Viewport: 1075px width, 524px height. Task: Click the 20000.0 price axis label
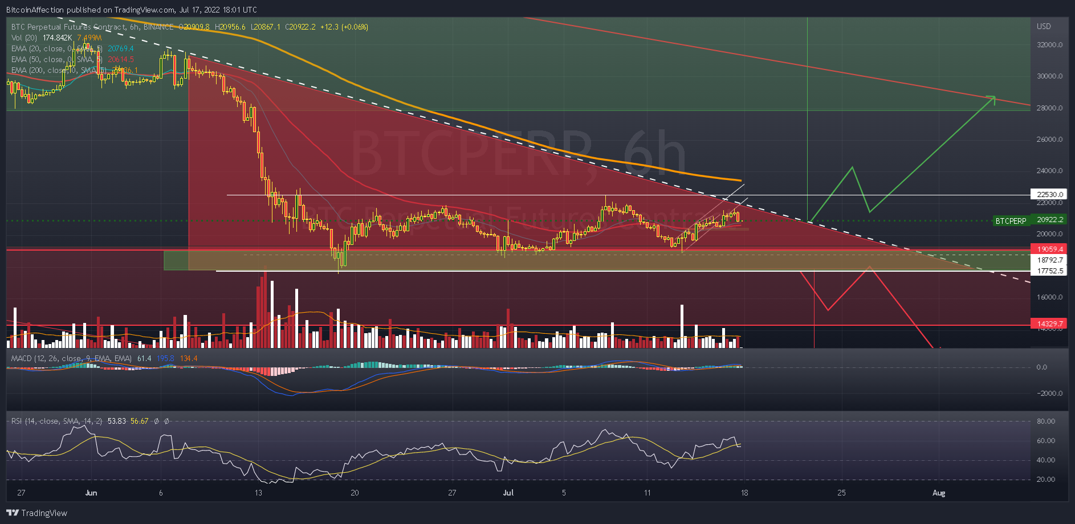pyautogui.click(x=1050, y=234)
